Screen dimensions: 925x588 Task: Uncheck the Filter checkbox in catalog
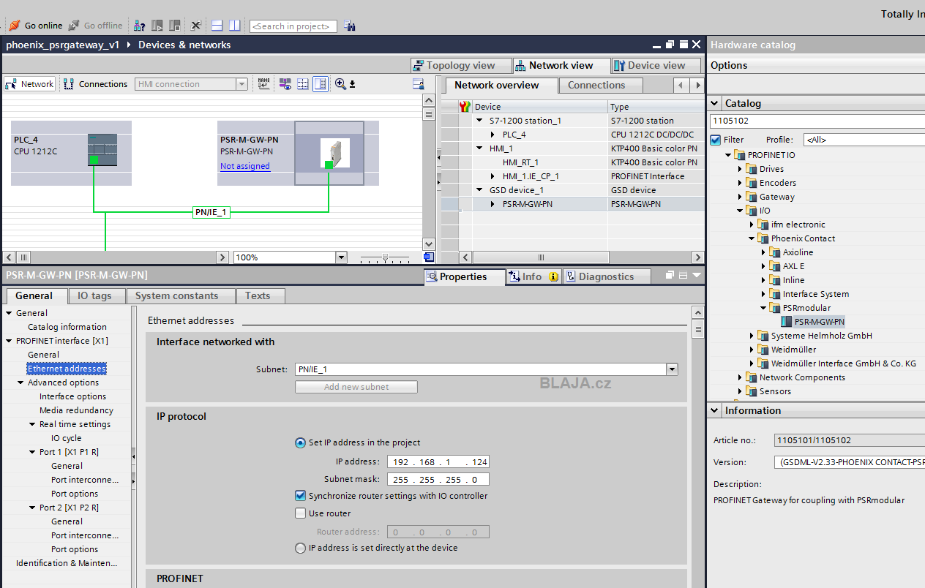(x=716, y=140)
